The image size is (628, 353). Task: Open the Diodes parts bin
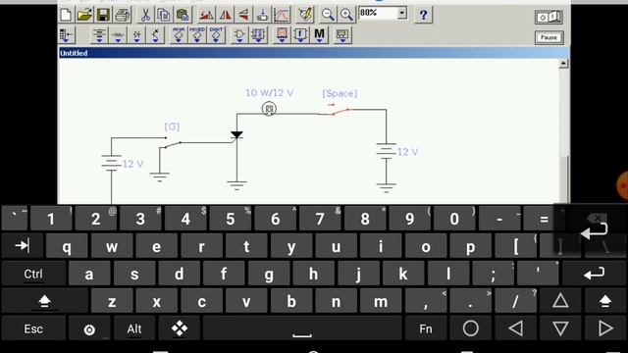[136, 35]
